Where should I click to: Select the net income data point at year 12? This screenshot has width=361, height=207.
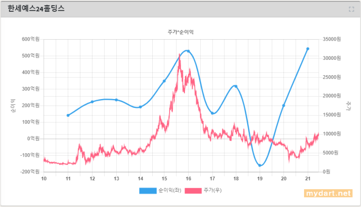[92, 102]
